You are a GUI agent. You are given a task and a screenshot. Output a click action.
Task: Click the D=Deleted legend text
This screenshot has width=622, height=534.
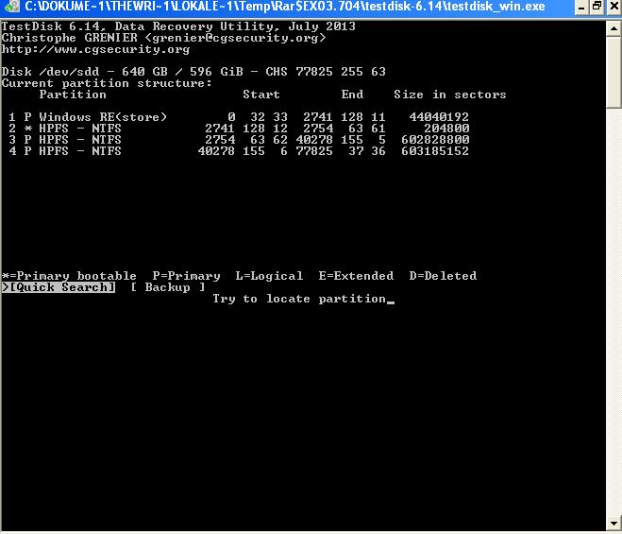click(443, 276)
